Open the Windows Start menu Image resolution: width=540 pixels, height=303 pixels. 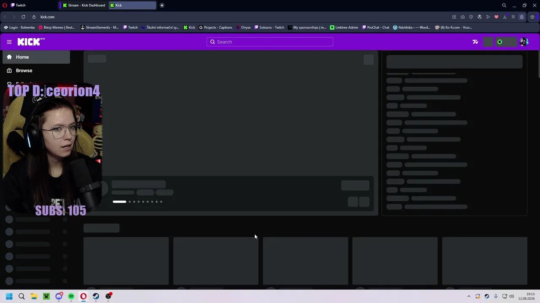pos(9,296)
